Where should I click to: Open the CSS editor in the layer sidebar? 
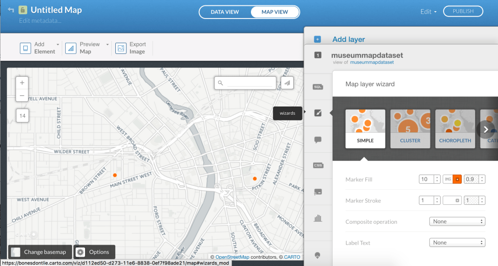[x=318, y=165]
